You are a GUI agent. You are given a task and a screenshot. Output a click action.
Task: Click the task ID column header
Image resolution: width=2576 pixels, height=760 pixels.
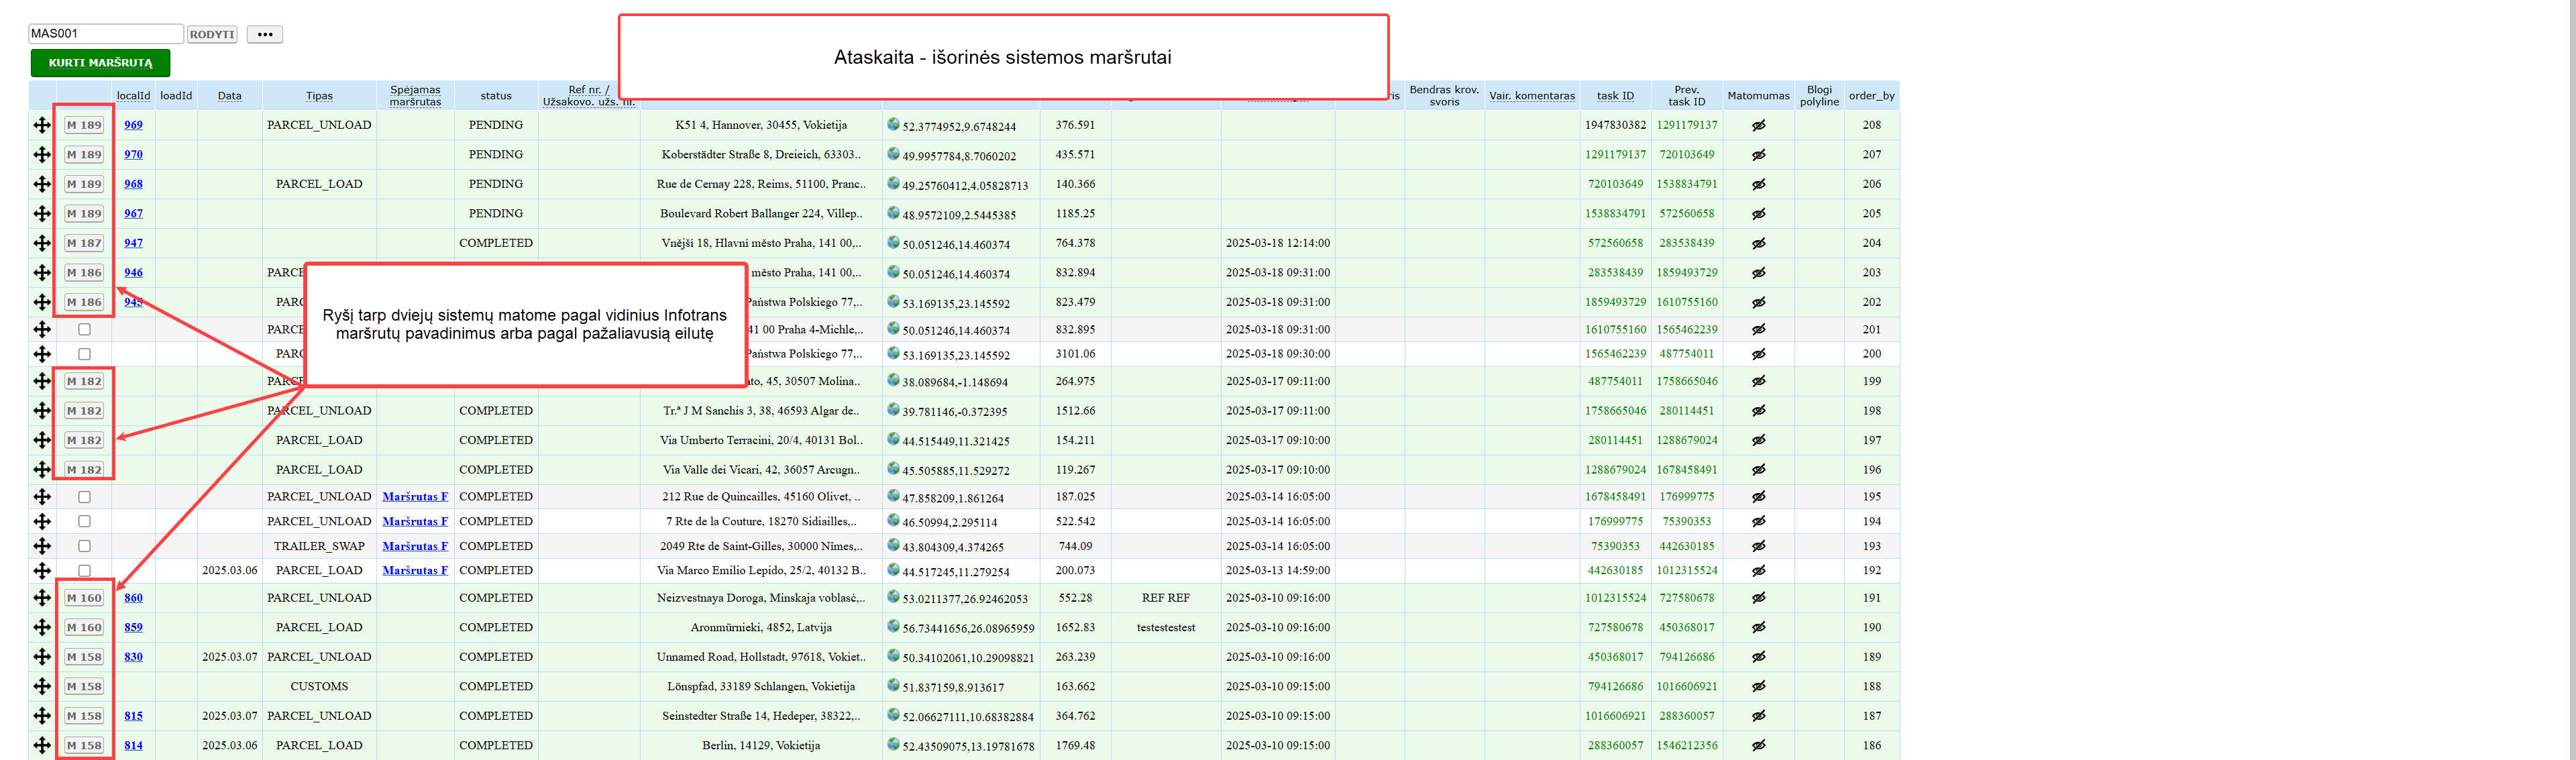tap(1615, 96)
